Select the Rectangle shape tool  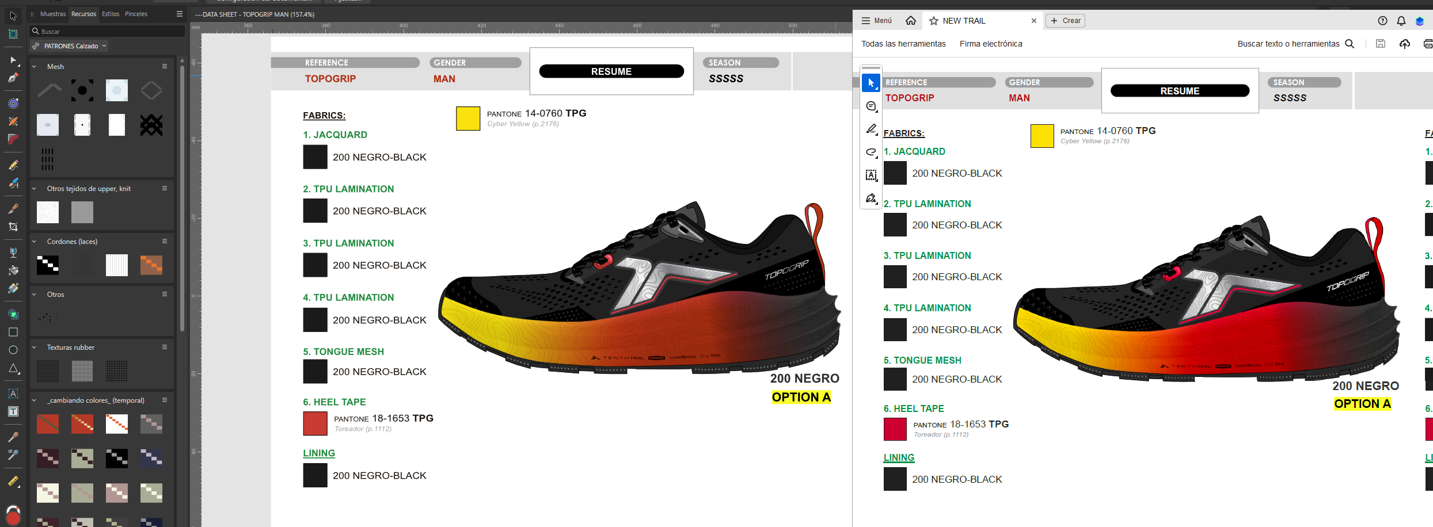pyautogui.click(x=13, y=332)
